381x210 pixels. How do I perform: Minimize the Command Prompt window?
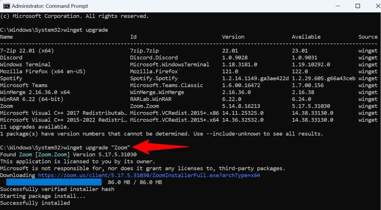(338, 6)
